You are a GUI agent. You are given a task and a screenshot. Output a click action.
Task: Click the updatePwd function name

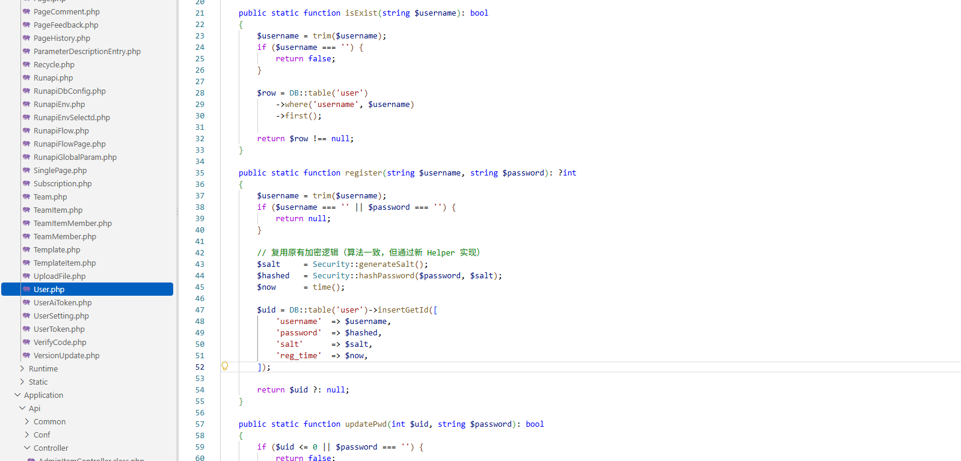tap(366, 424)
